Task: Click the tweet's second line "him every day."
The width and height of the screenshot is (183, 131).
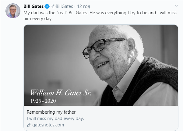Action: (x=38, y=19)
